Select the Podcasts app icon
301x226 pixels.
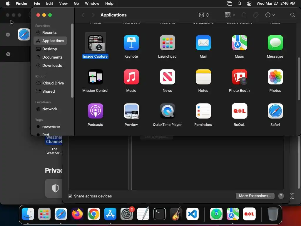[x=96, y=111]
